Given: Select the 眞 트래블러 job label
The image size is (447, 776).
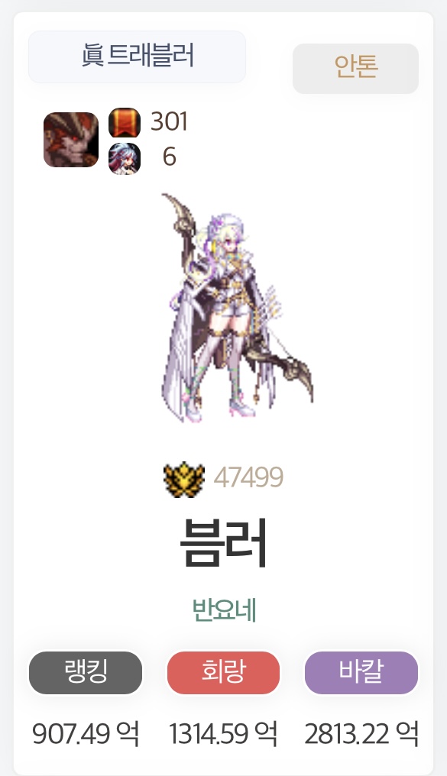Looking at the screenshot, I should [x=137, y=57].
